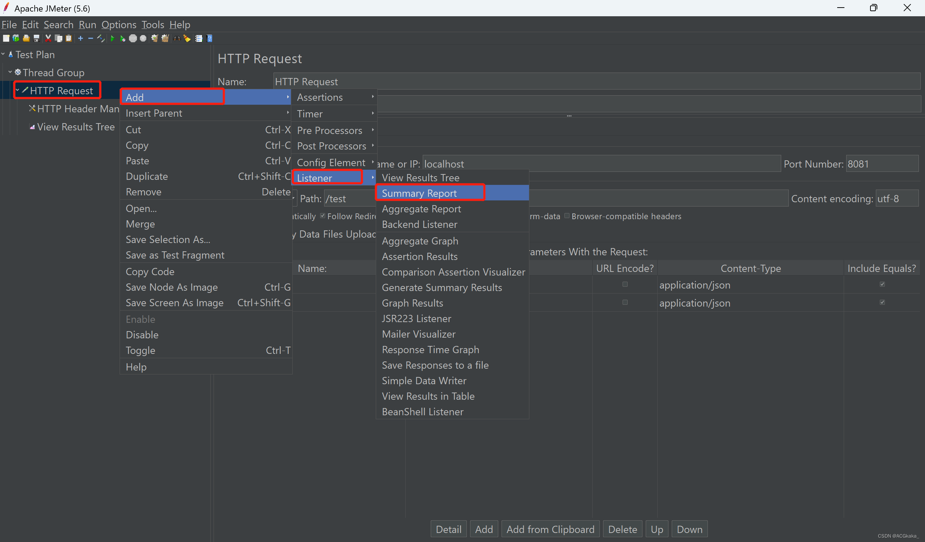The image size is (925, 542).
Task: Expand the Pre Processors submenu
Action: click(334, 130)
